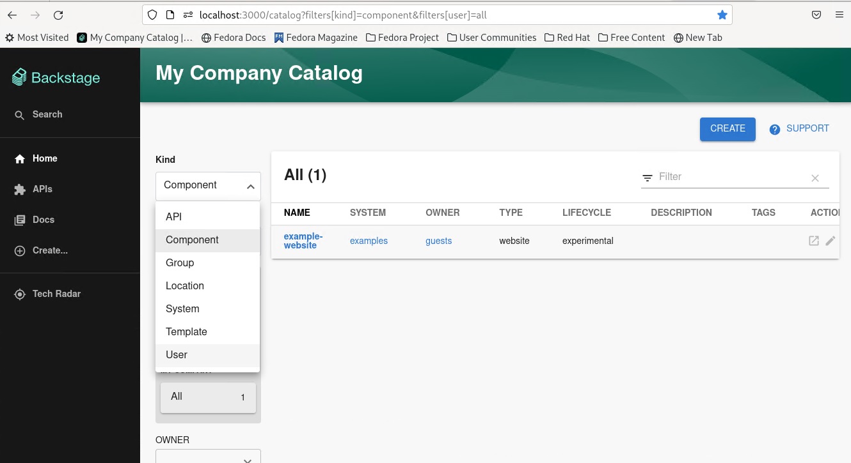The height and width of the screenshot is (463, 851).
Task: Open the example-website component link
Action: [303, 241]
